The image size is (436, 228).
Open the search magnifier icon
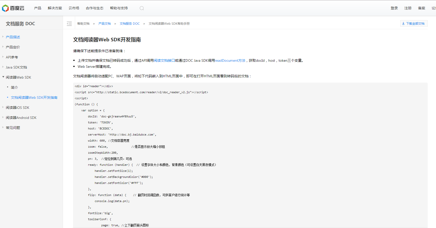coord(142,8)
